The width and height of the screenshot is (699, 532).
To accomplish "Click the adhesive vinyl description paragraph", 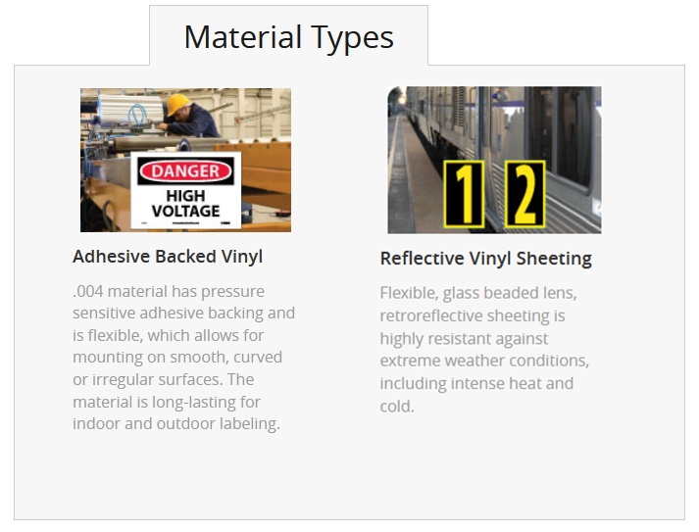I will [x=183, y=358].
